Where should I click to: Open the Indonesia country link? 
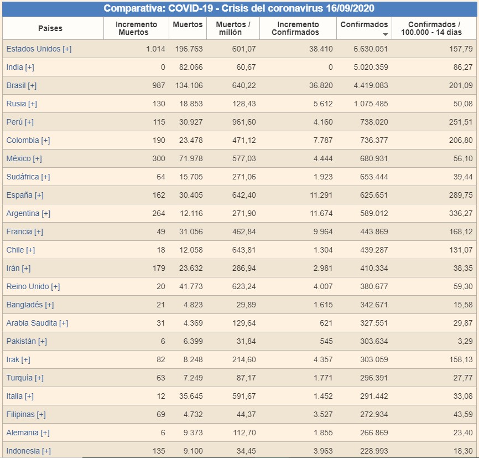pyautogui.click(x=23, y=451)
